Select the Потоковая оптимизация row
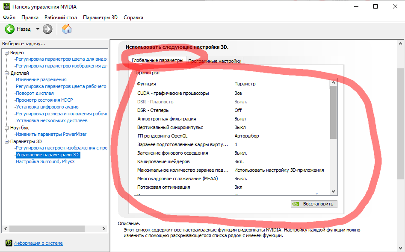Image resolution: width=405 pixels, height=252 pixels. (x=232, y=187)
